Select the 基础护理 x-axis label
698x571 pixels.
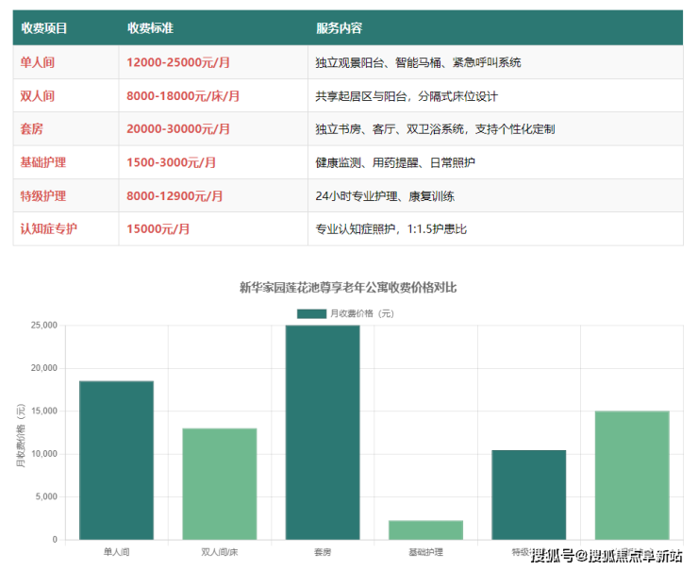click(425, 551)
